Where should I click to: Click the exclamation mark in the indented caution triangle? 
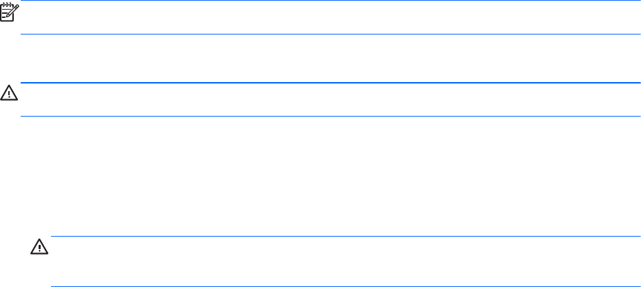pyautogui.click(x=37, y=246)
